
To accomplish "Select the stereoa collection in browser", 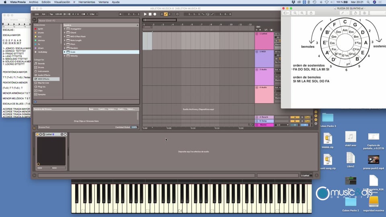I will (x=41, y=40).
